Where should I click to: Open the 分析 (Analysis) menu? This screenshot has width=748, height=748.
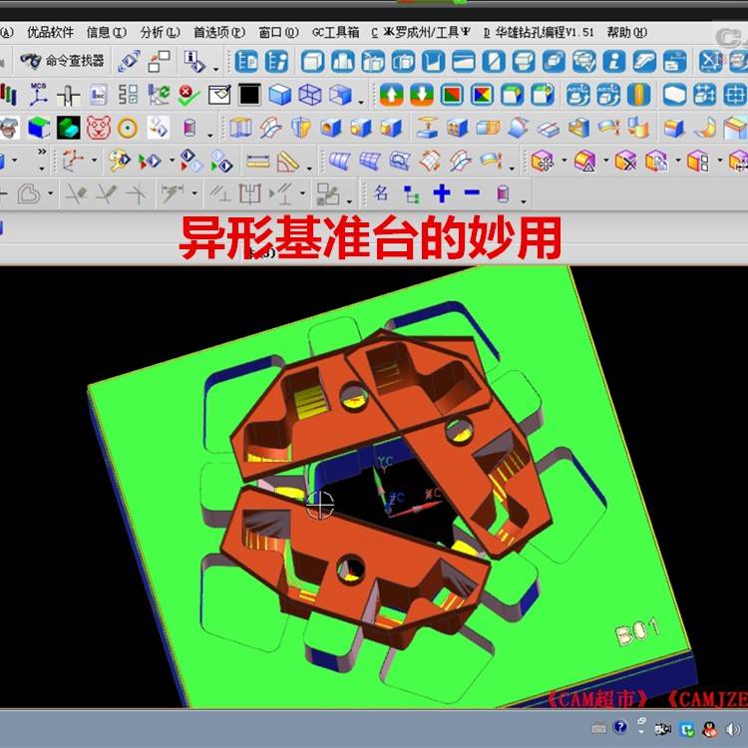pos(160,32)
